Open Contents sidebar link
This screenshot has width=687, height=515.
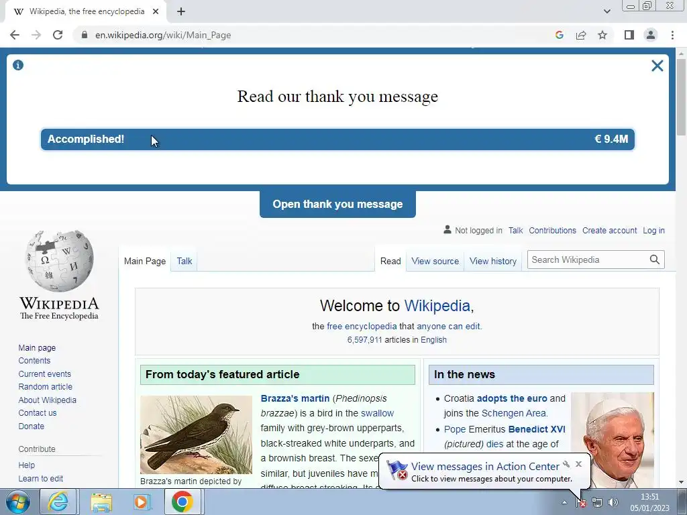tap(34, 360)
